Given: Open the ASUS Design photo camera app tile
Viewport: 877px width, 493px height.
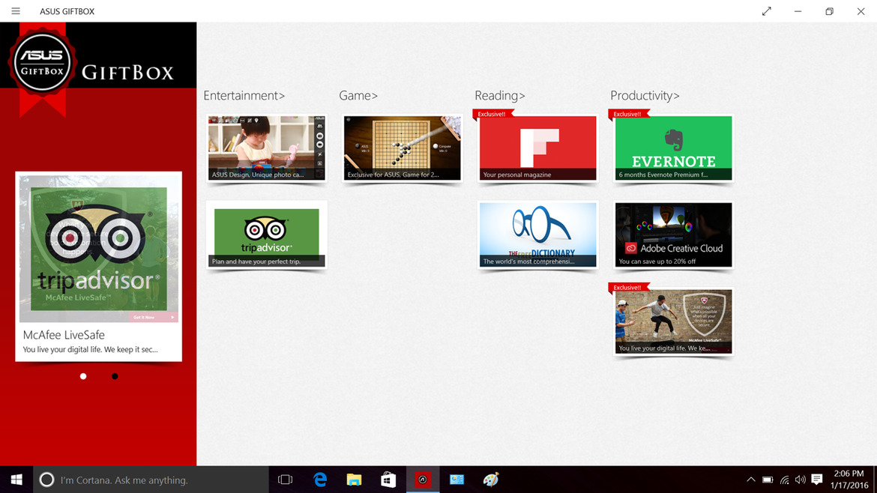Looking at the screenshot, I should pos(267,148).
